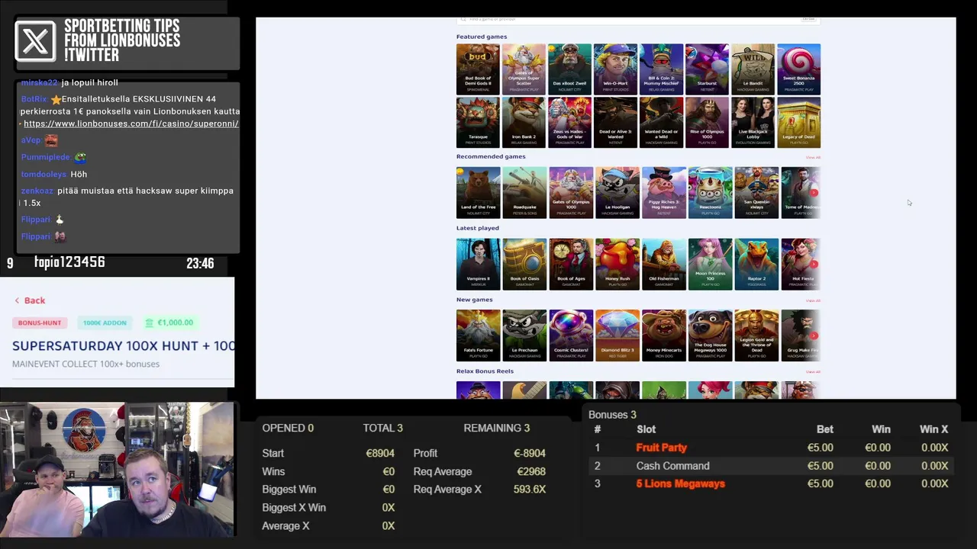Open The Dog House Megaways 1000
977x549 pixels.
coord(710,335)
